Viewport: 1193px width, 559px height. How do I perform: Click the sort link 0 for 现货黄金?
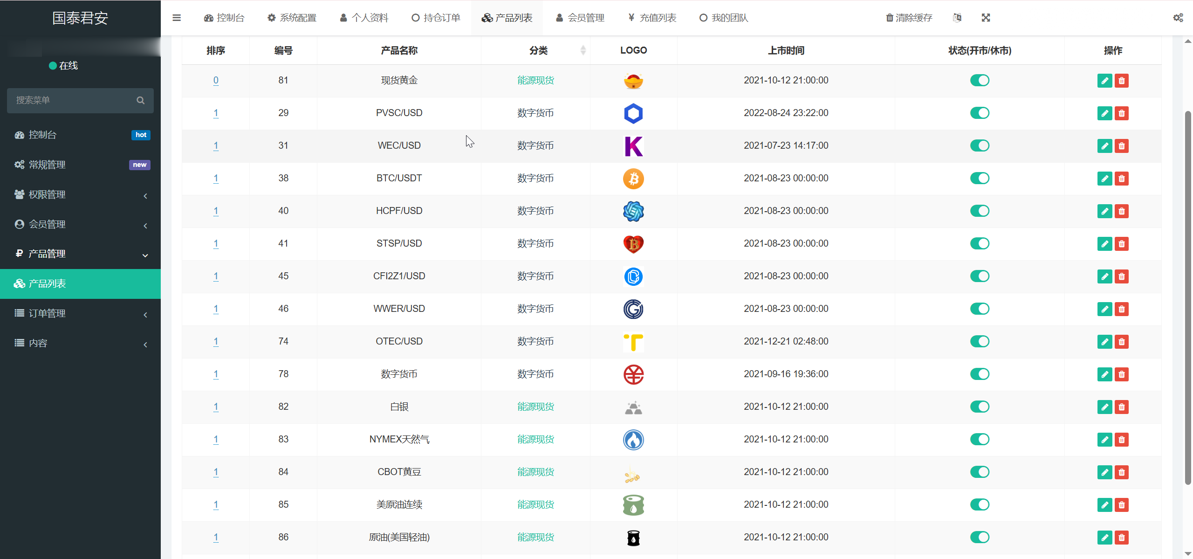(x=215, y=80)
